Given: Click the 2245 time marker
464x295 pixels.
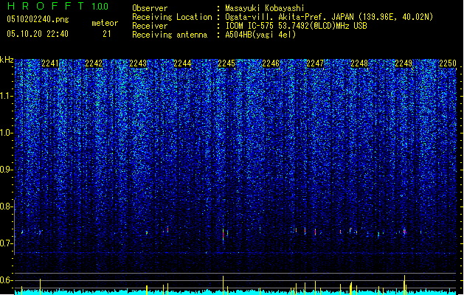Looking at the screenshot, I should click(226, 63).
